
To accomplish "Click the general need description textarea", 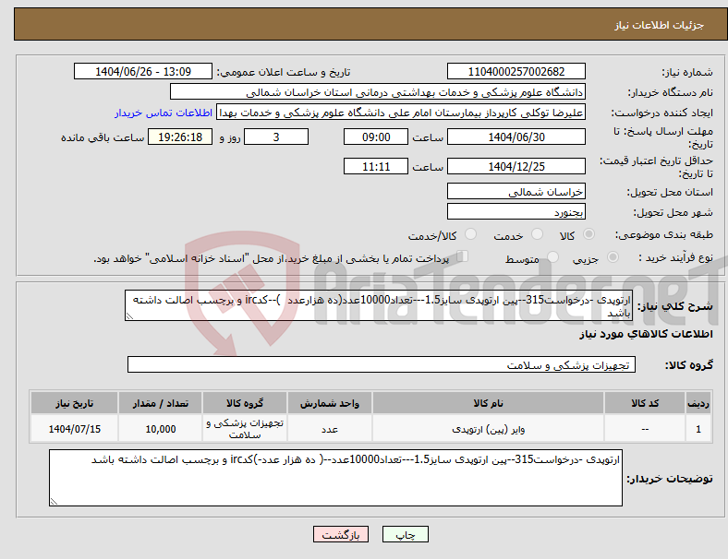I will pyautogui.click(x=379, y=305).
